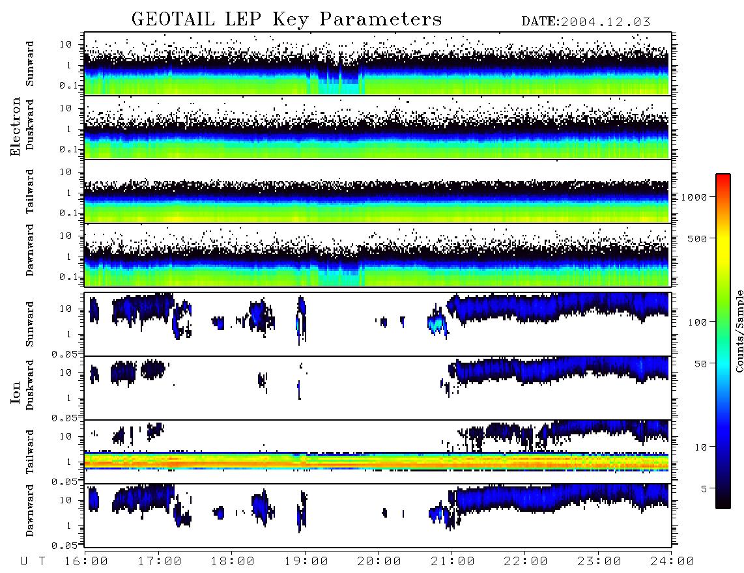This screenshot has height=573, width=744.
Task: Click the Counts/Sample colorbar title
Action: (x=739, y=331)
